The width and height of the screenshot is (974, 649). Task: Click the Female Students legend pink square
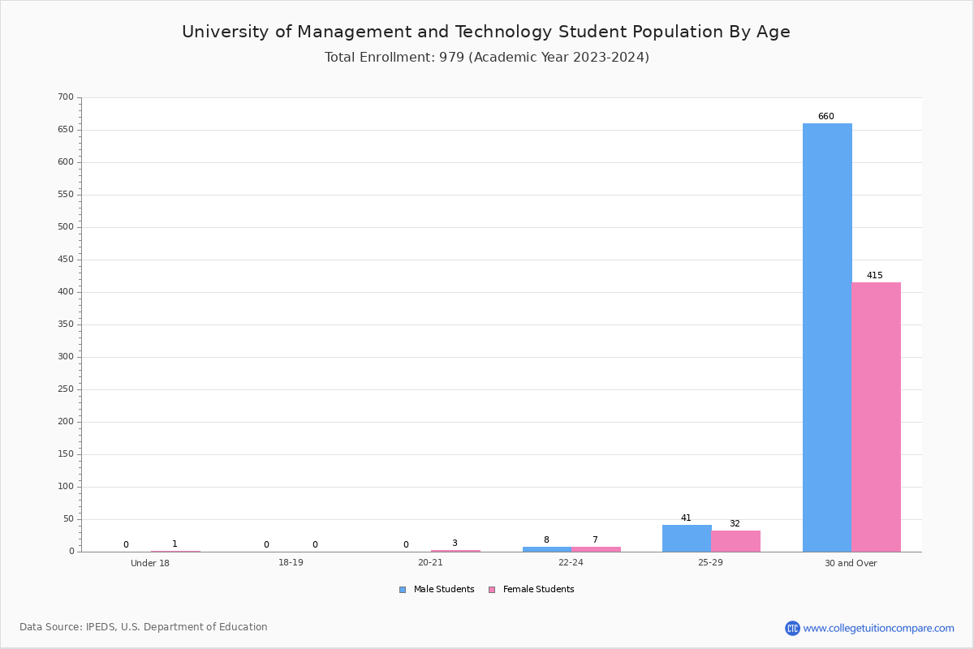pyautogui.click(x=491, y=590)
